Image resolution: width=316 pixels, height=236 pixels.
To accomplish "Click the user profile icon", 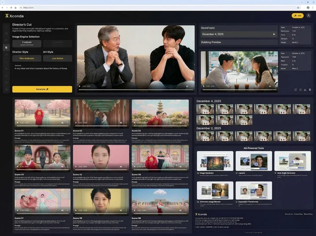I will (309, 15).
